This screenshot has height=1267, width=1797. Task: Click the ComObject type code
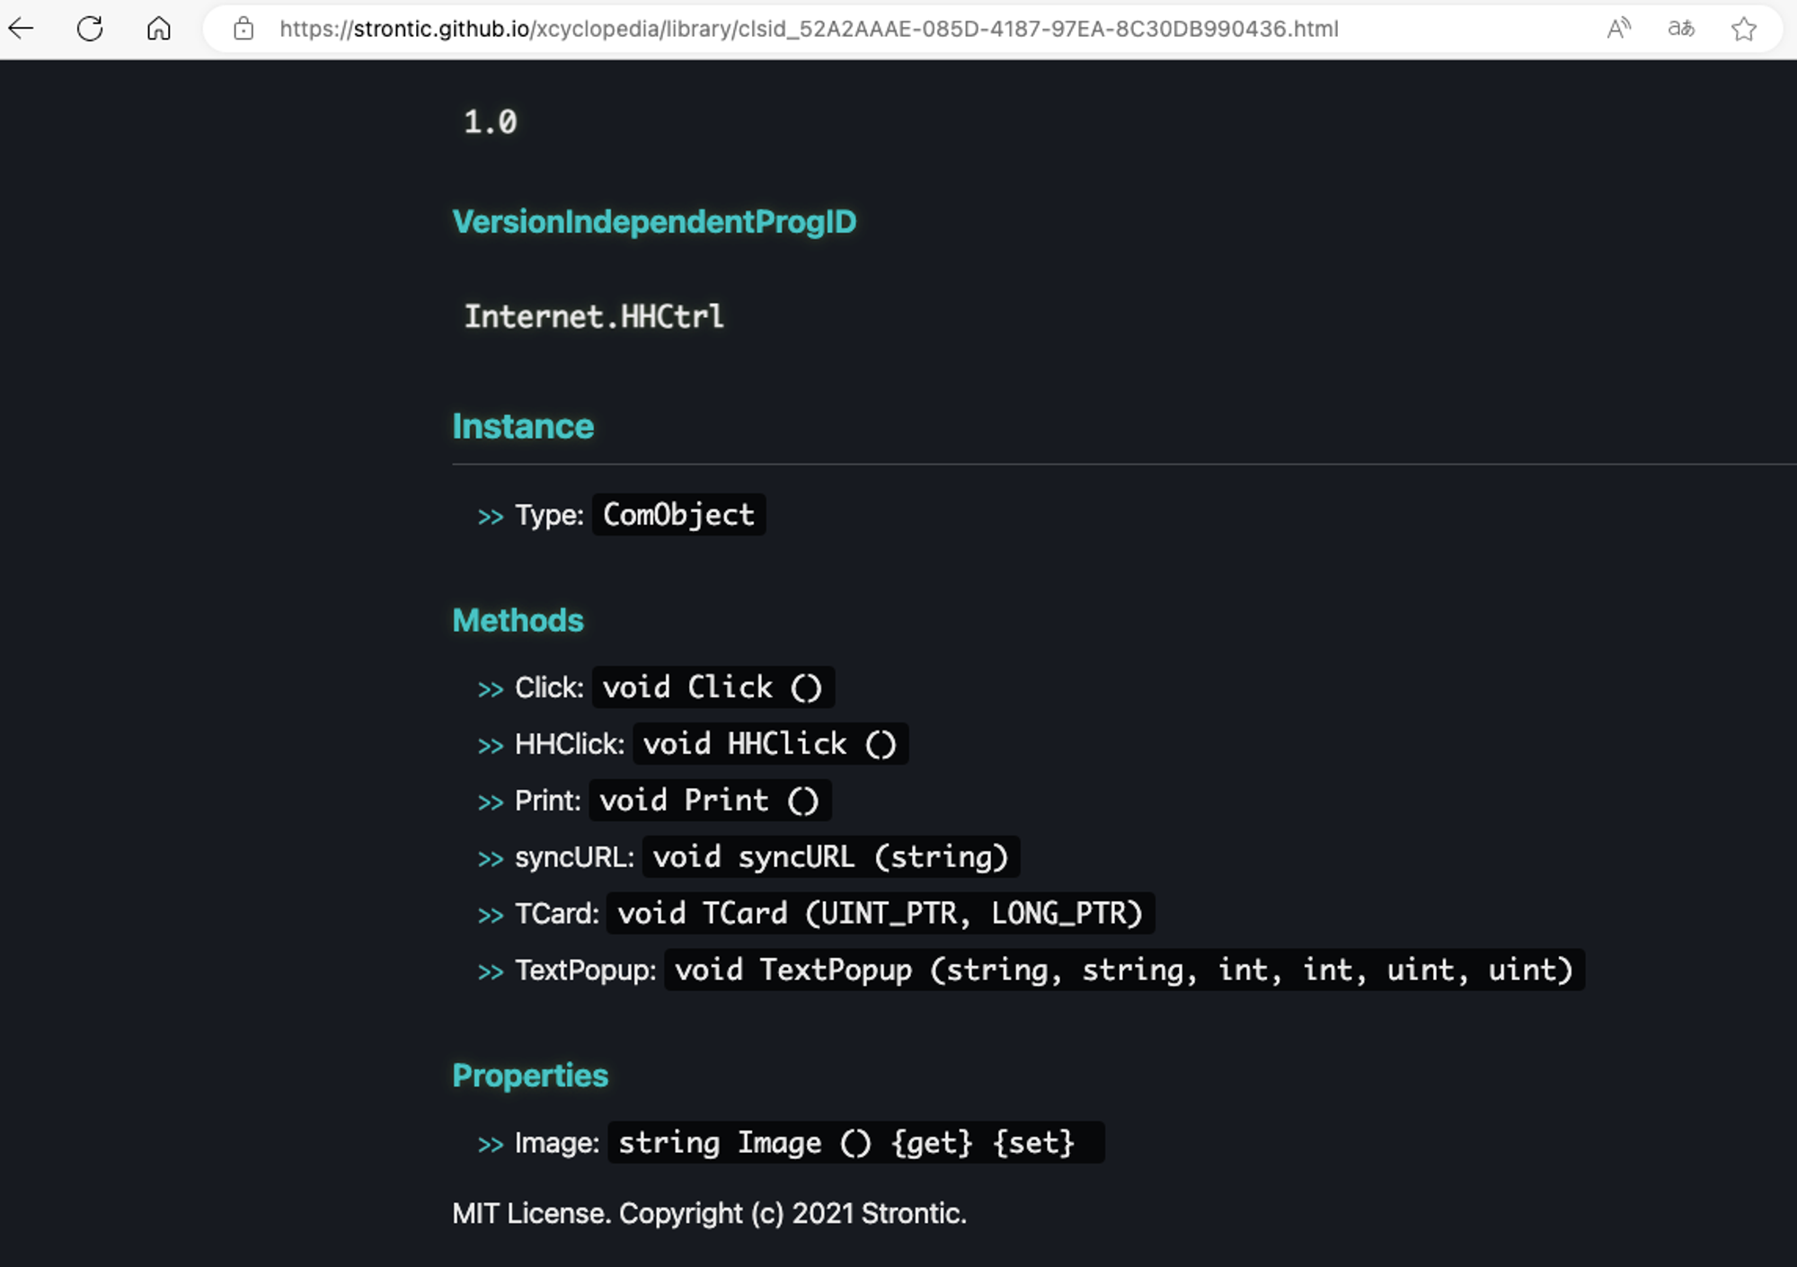[678, 515]
